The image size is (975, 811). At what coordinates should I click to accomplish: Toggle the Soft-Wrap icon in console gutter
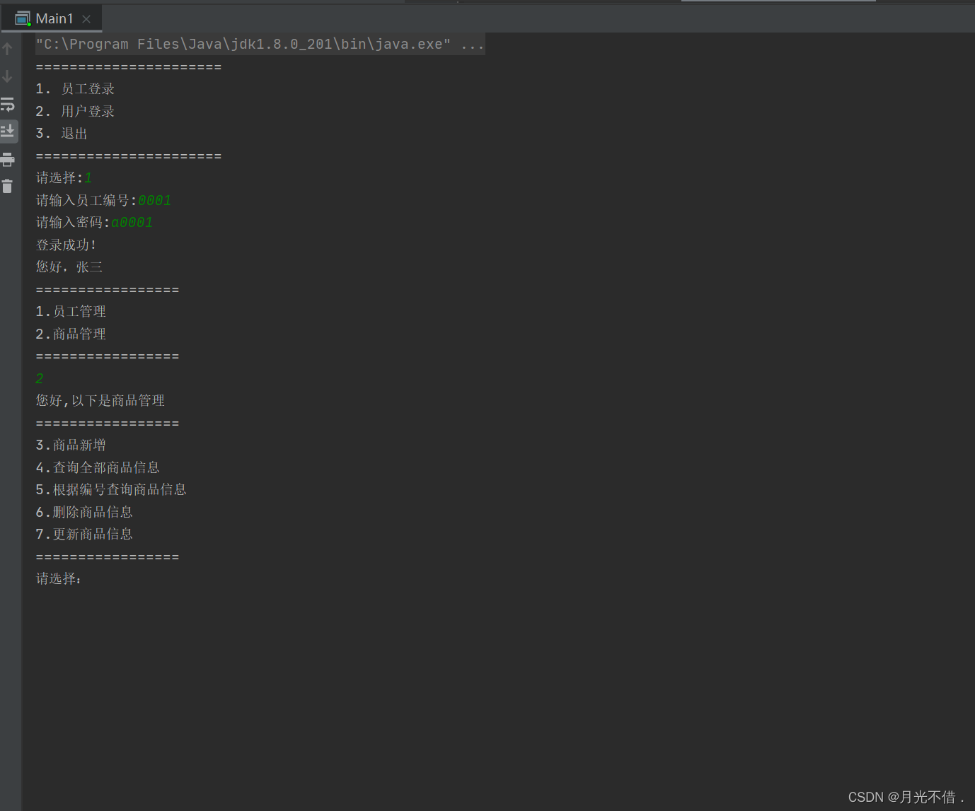point(8,104)
